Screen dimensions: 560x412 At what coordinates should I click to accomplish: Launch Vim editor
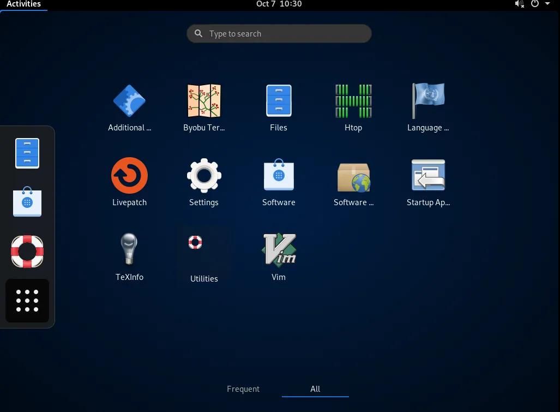coord(279,250)
